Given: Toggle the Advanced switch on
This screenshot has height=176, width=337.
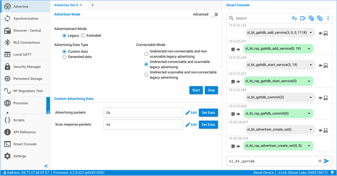Looking at the screenshot, I should pos(214,14).
